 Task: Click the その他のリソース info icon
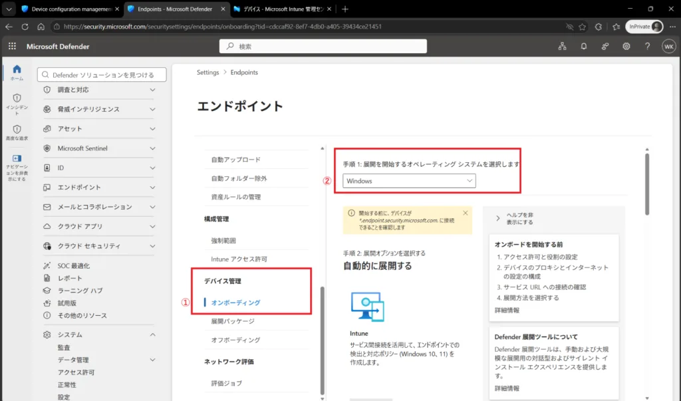coord(47,315)
